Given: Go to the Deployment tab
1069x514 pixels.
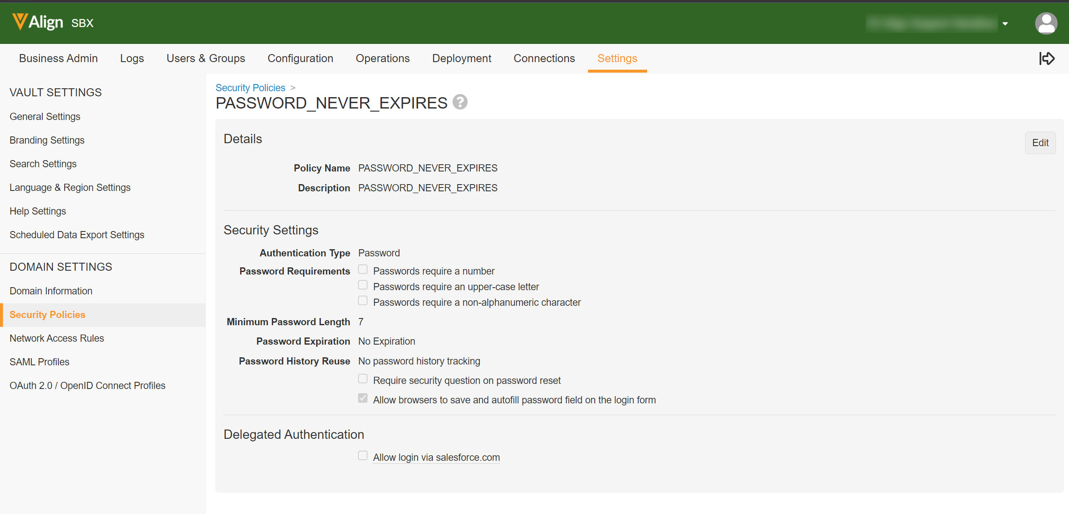Looking at the screenshot, I should pos(461,58).
